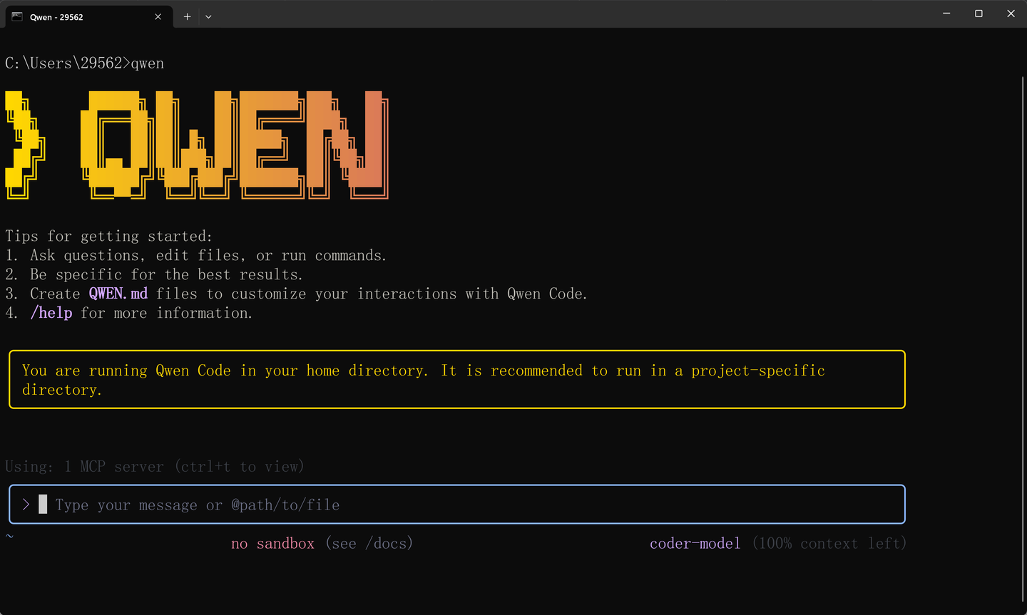Close the Qwen - 29562 tab
This screenshot has height=615, width=1027.
tap(158, 16)
